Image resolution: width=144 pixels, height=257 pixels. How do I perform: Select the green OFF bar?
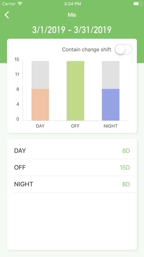click(x=75, y=91)
